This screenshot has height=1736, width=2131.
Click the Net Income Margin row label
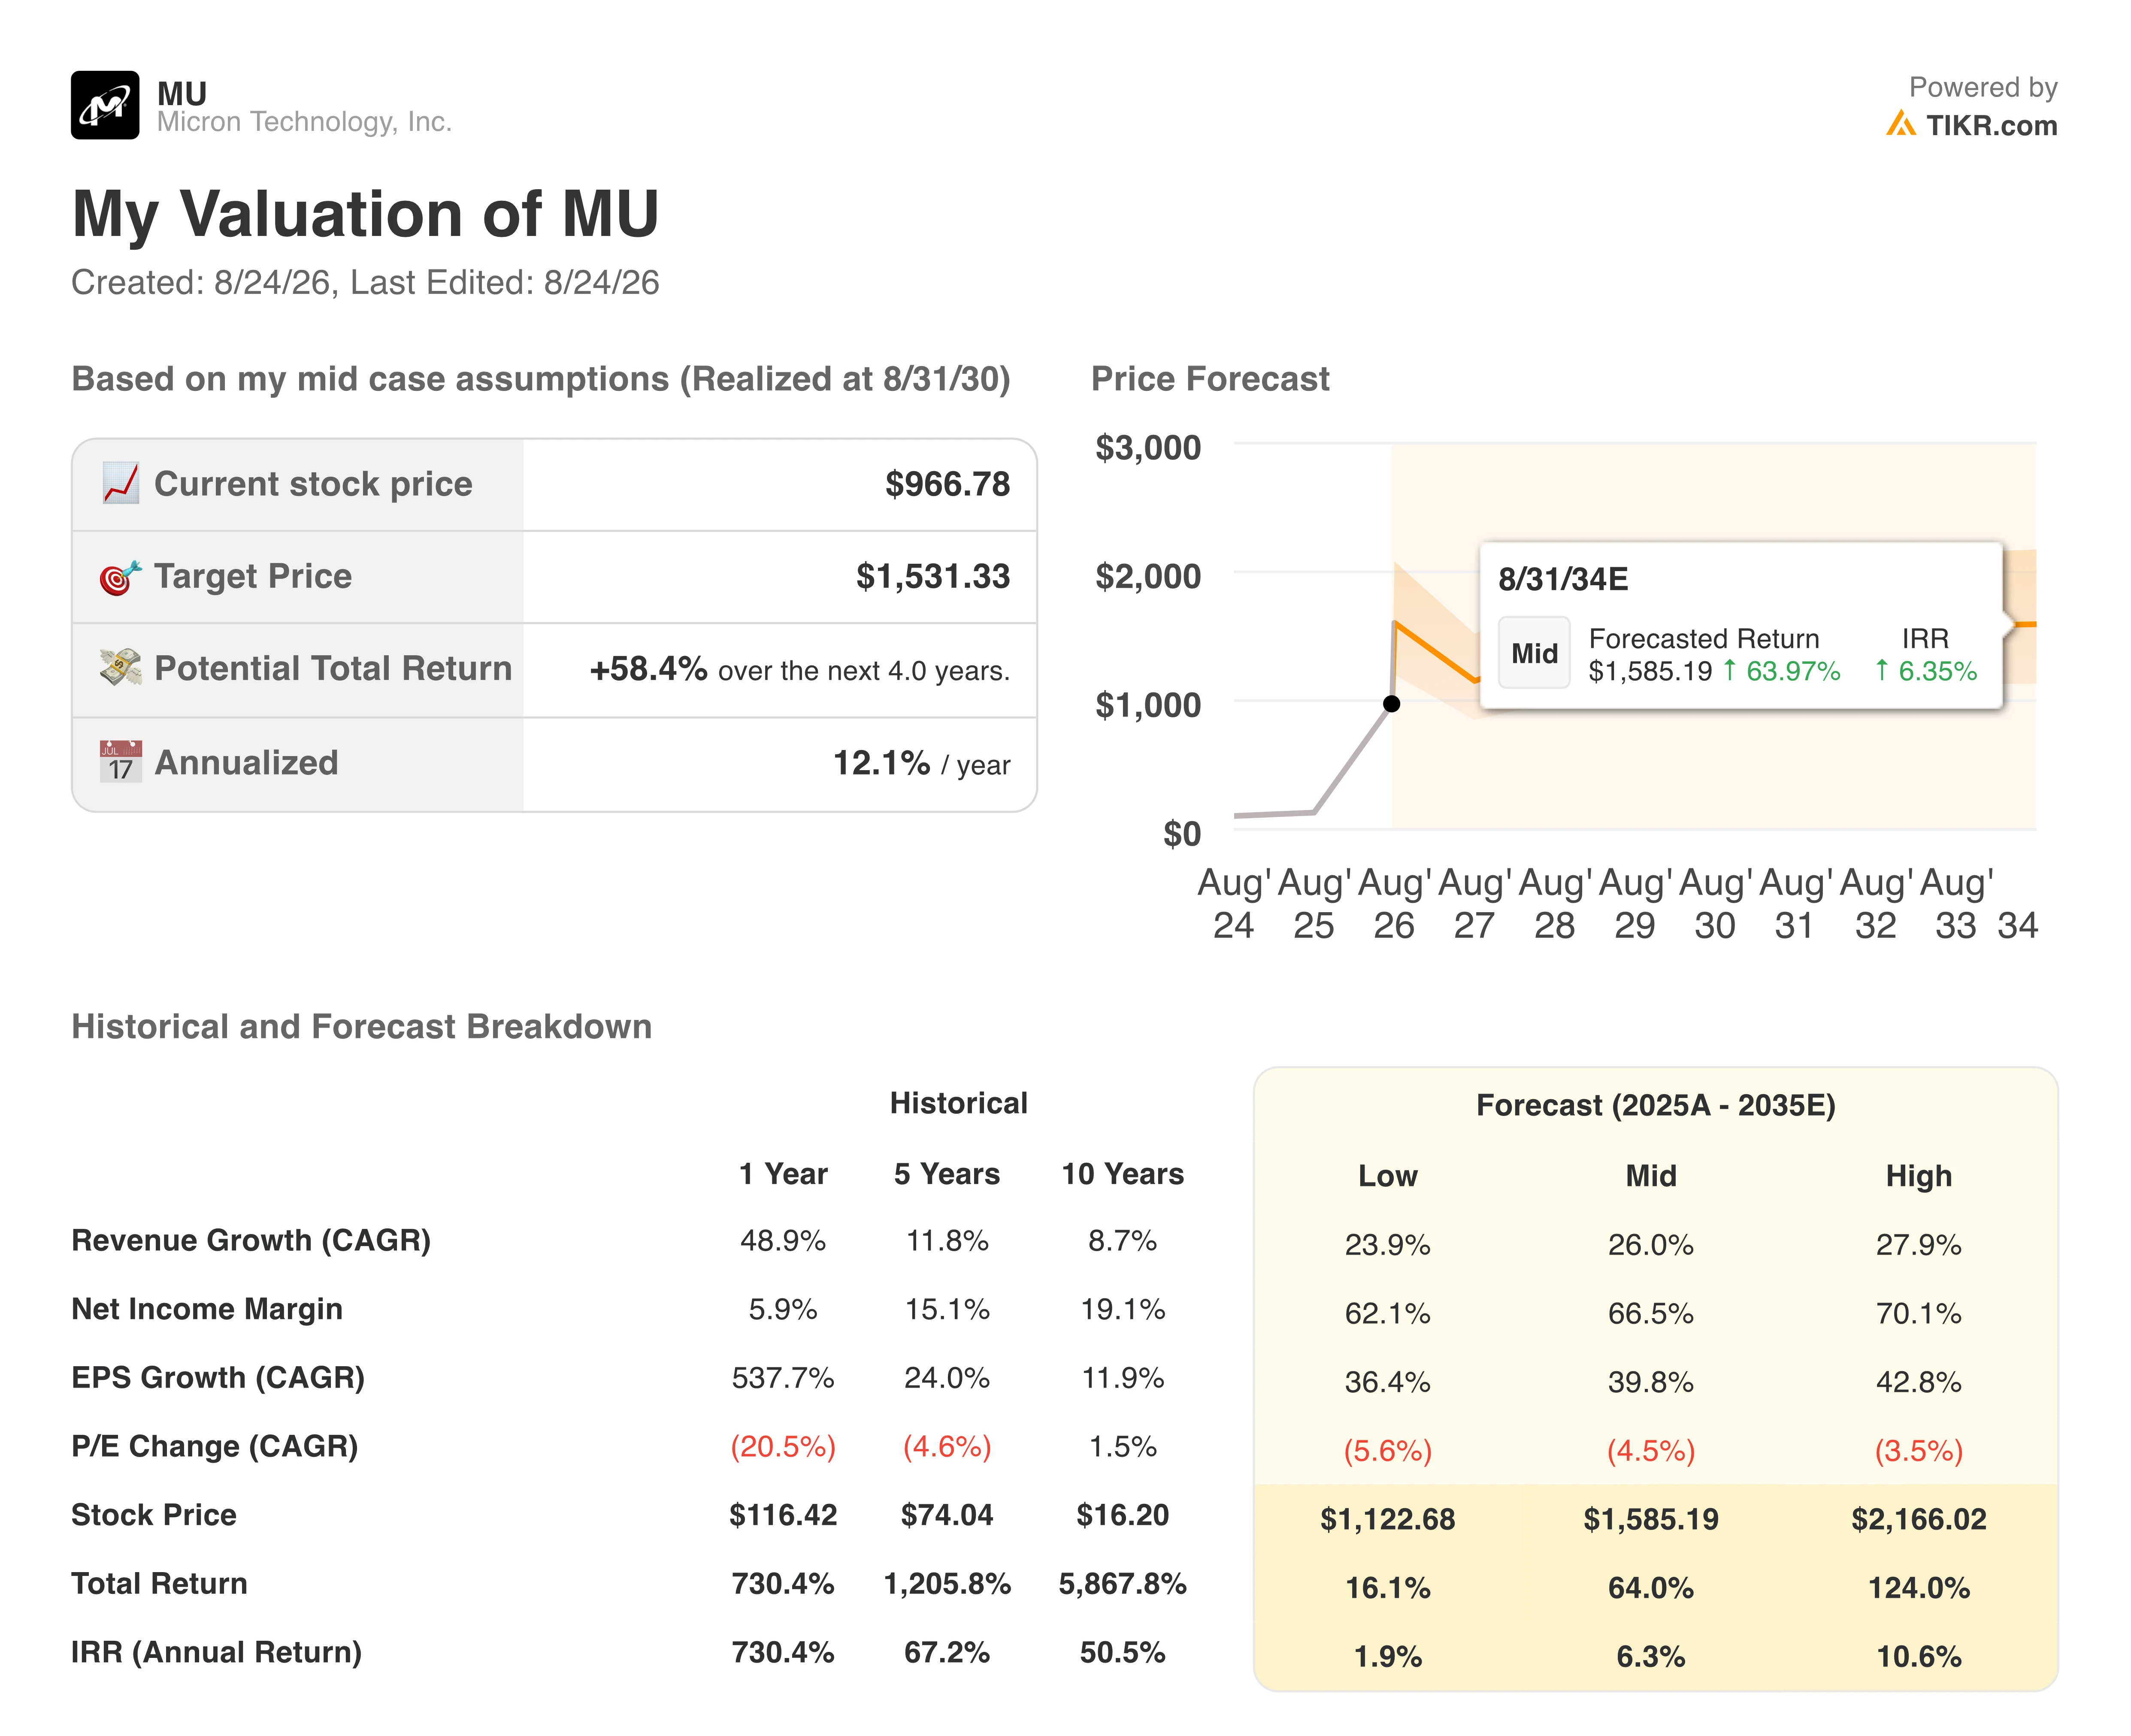click(207, 1309)
